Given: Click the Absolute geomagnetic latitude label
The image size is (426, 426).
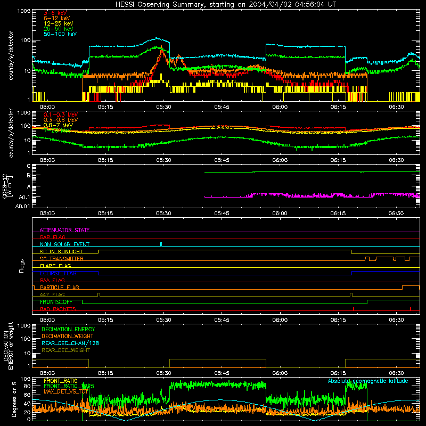Looking at the screenshot, I should [368, 381].
